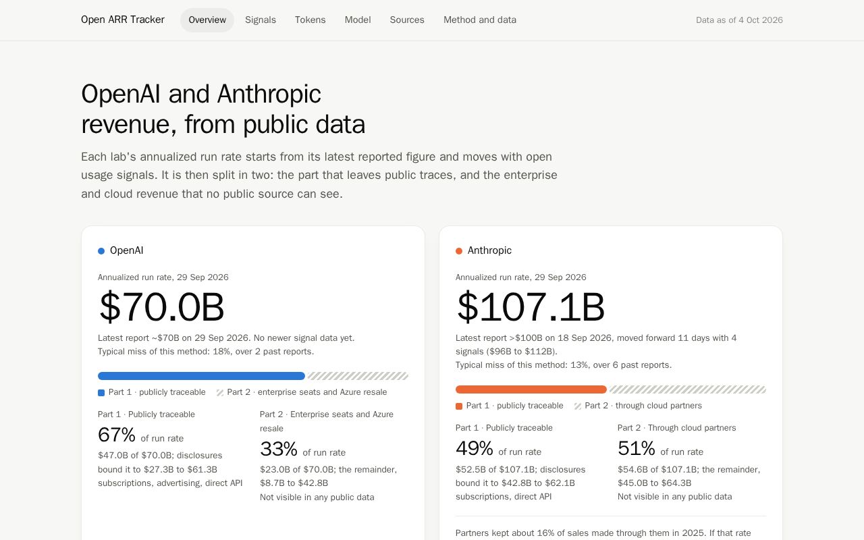Click the Open ARR Tracker site title

click(123, 20)
